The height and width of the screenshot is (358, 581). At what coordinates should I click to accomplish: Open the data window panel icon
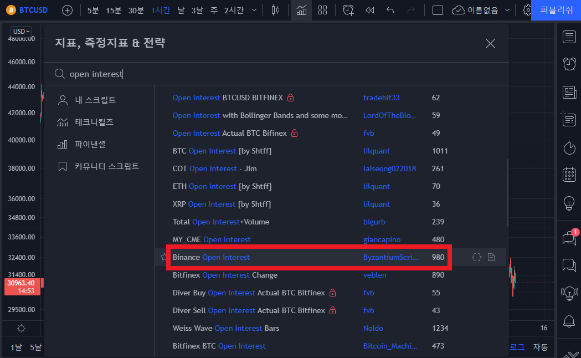click(x=568, y=119)
